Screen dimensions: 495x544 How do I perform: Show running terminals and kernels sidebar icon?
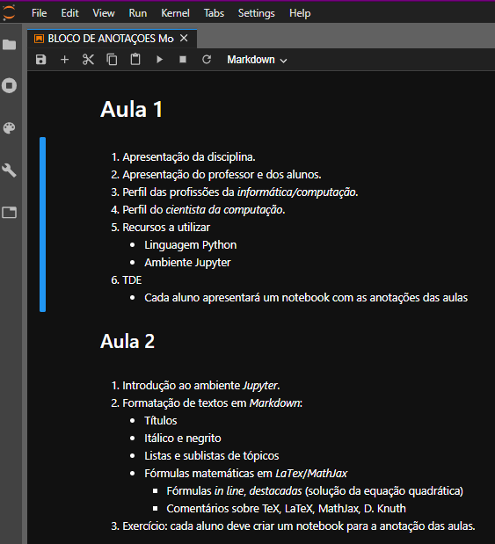10,85
